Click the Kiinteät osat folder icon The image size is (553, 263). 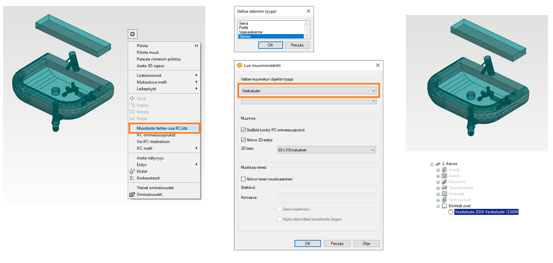pyautogui.click(x=444, y=206)
